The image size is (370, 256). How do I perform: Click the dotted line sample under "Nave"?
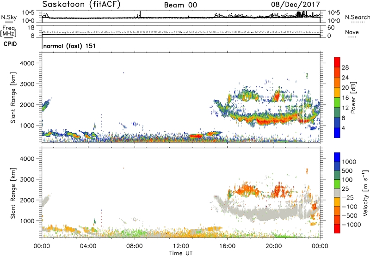(352, 37)
